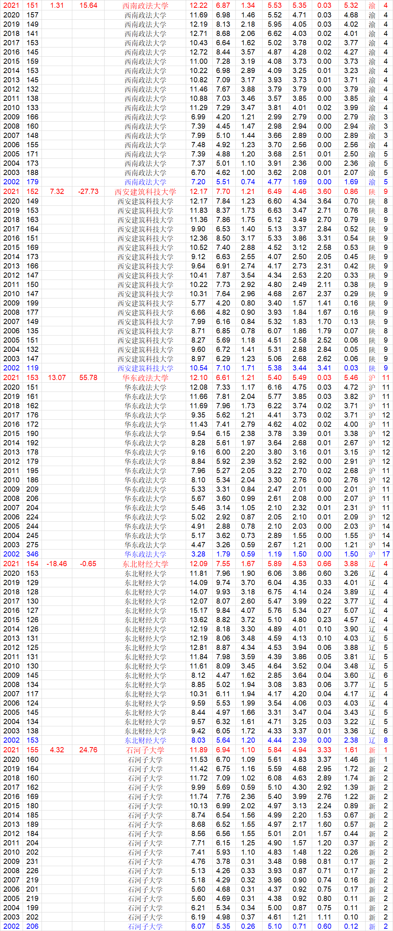Select 12.72 in 西南政法大学 2016 row
Screen dimensions: 393x931
[x=198, y=52]
